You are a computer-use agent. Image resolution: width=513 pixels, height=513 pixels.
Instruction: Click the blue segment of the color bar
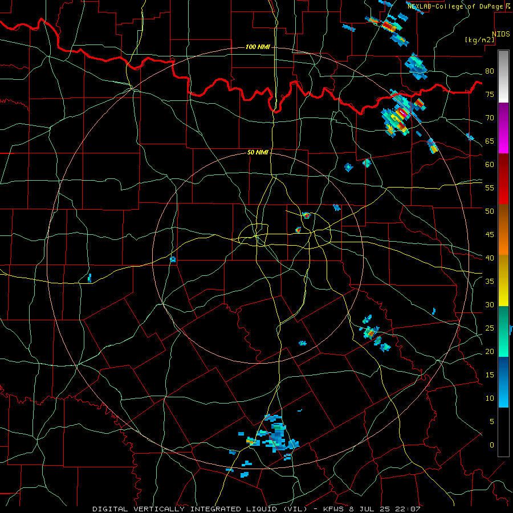503,382
